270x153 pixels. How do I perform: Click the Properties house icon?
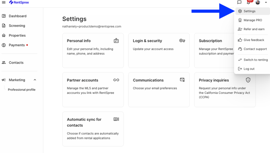tap(4, 35)
